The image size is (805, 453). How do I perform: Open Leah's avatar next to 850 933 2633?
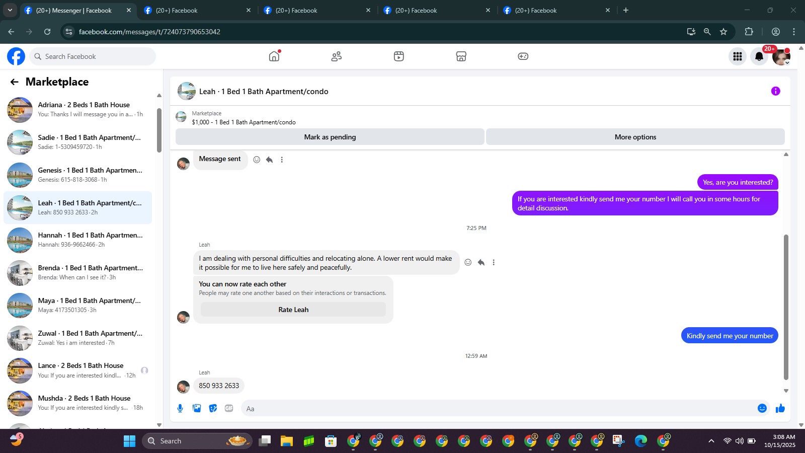tap(183, 387)
